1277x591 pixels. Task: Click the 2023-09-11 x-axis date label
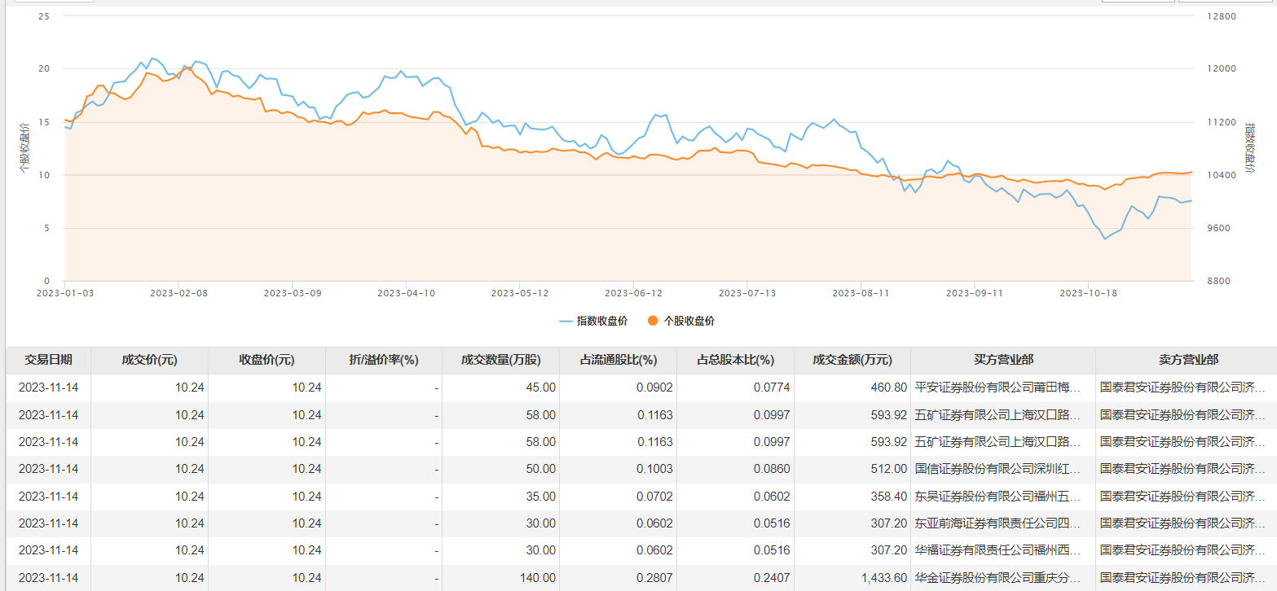click(x=974, y=293)
